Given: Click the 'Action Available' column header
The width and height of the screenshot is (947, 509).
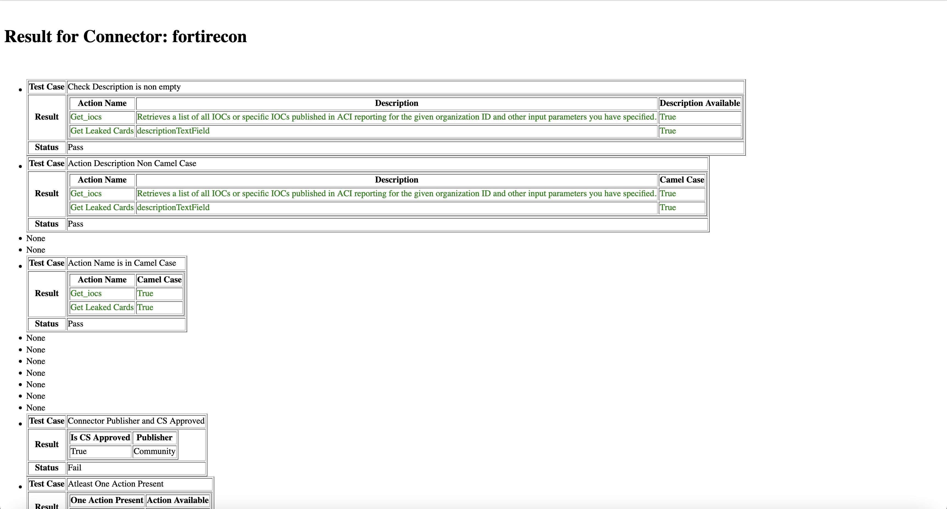Looking at the screenshot, I should 178,500.
